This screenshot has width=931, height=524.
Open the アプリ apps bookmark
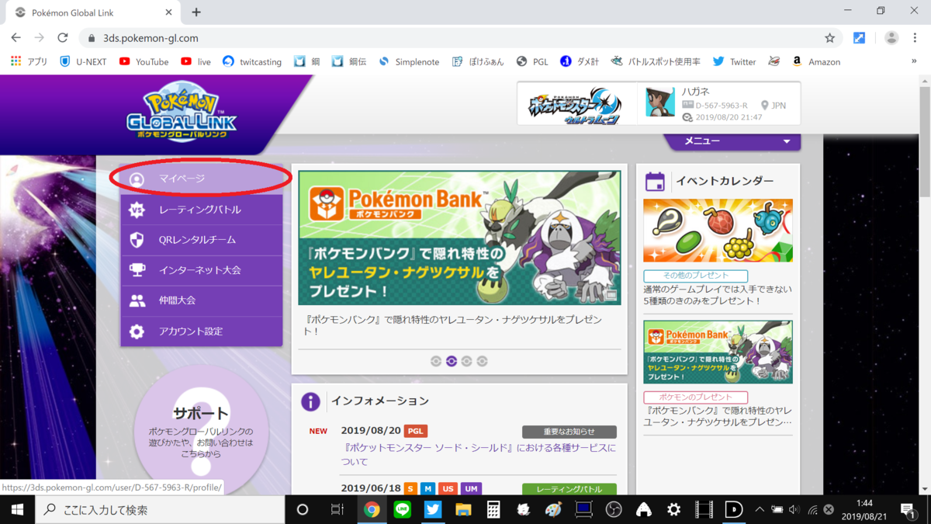(x=29, y=61)
